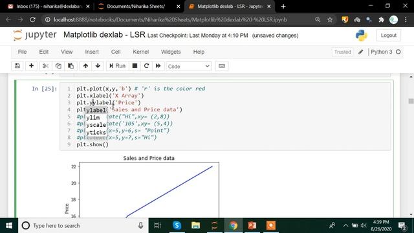
Task: Open PowerPoint from the taskbar
Action: (252, 225)
